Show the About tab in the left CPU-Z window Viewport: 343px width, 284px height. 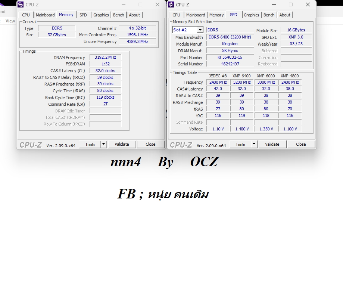click(x=134, y=15)
